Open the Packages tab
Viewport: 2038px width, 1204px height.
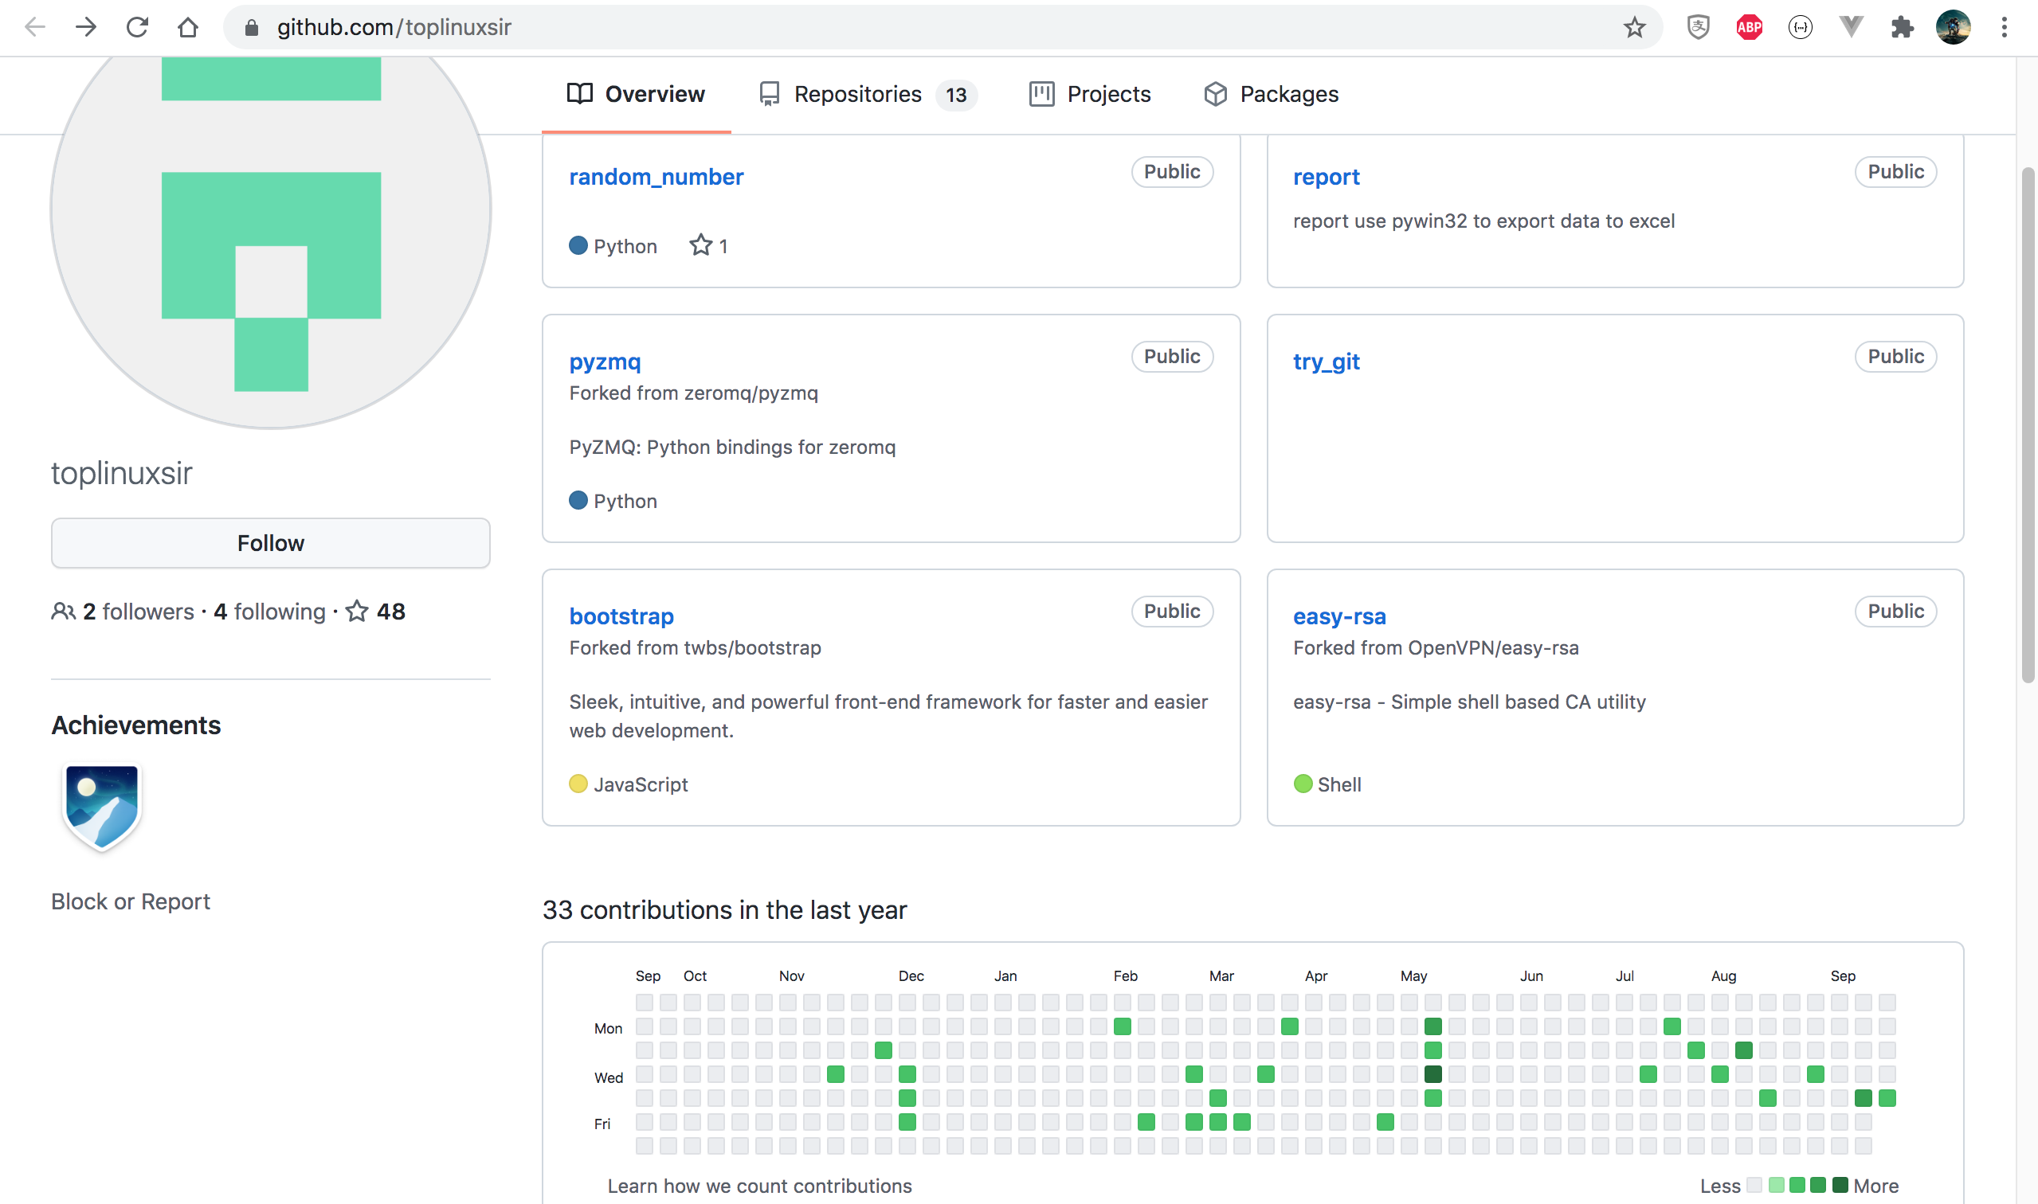(1271, 94)
